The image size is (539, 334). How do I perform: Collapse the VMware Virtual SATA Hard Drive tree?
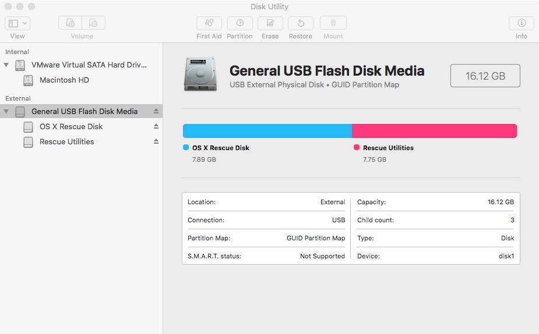point(6,65)
